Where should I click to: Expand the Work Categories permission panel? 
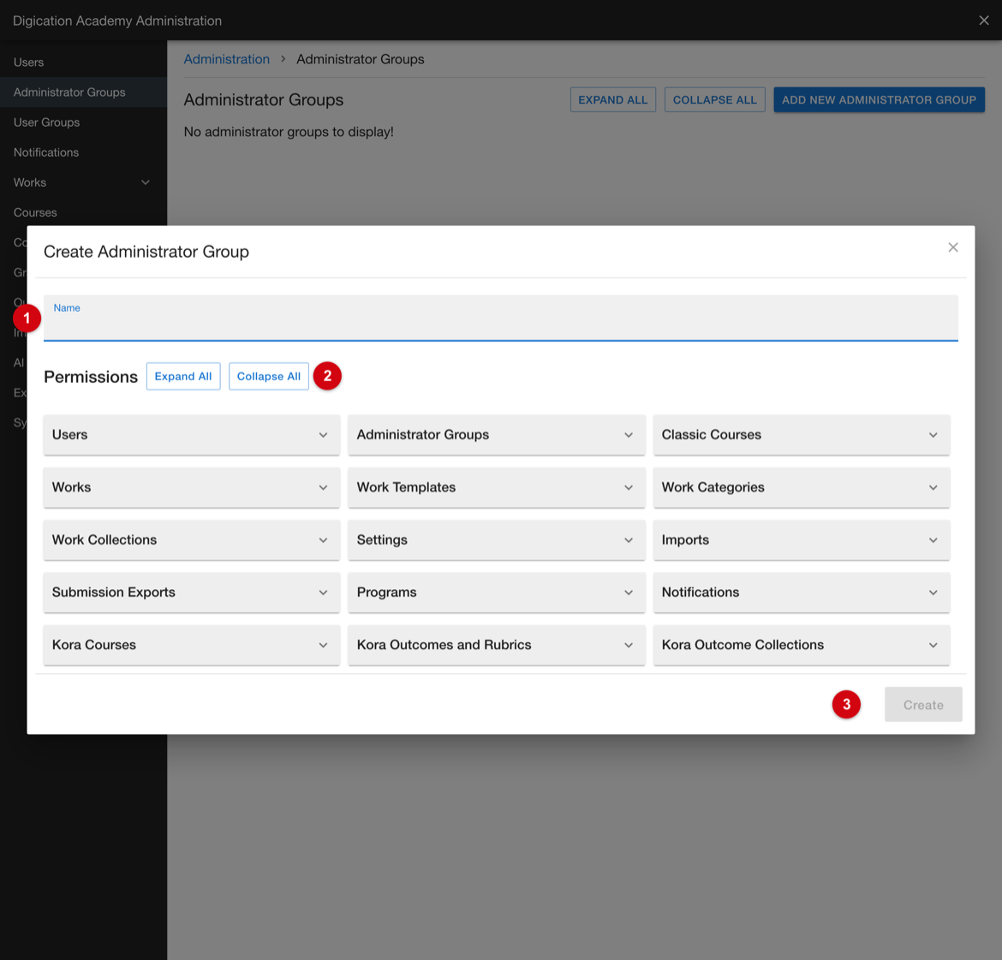(x=801, y=487)
